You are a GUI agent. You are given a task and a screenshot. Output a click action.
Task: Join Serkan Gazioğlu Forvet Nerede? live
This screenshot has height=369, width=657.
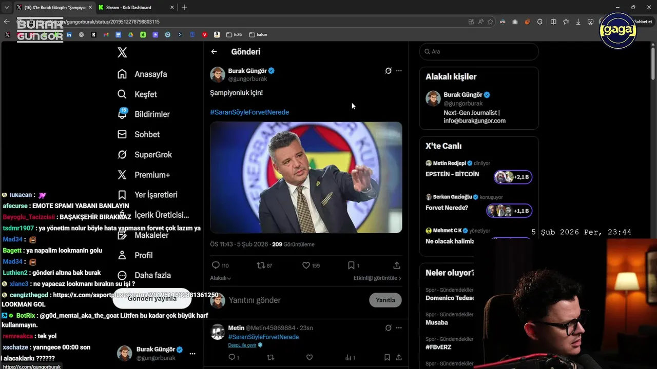[509, 211]
